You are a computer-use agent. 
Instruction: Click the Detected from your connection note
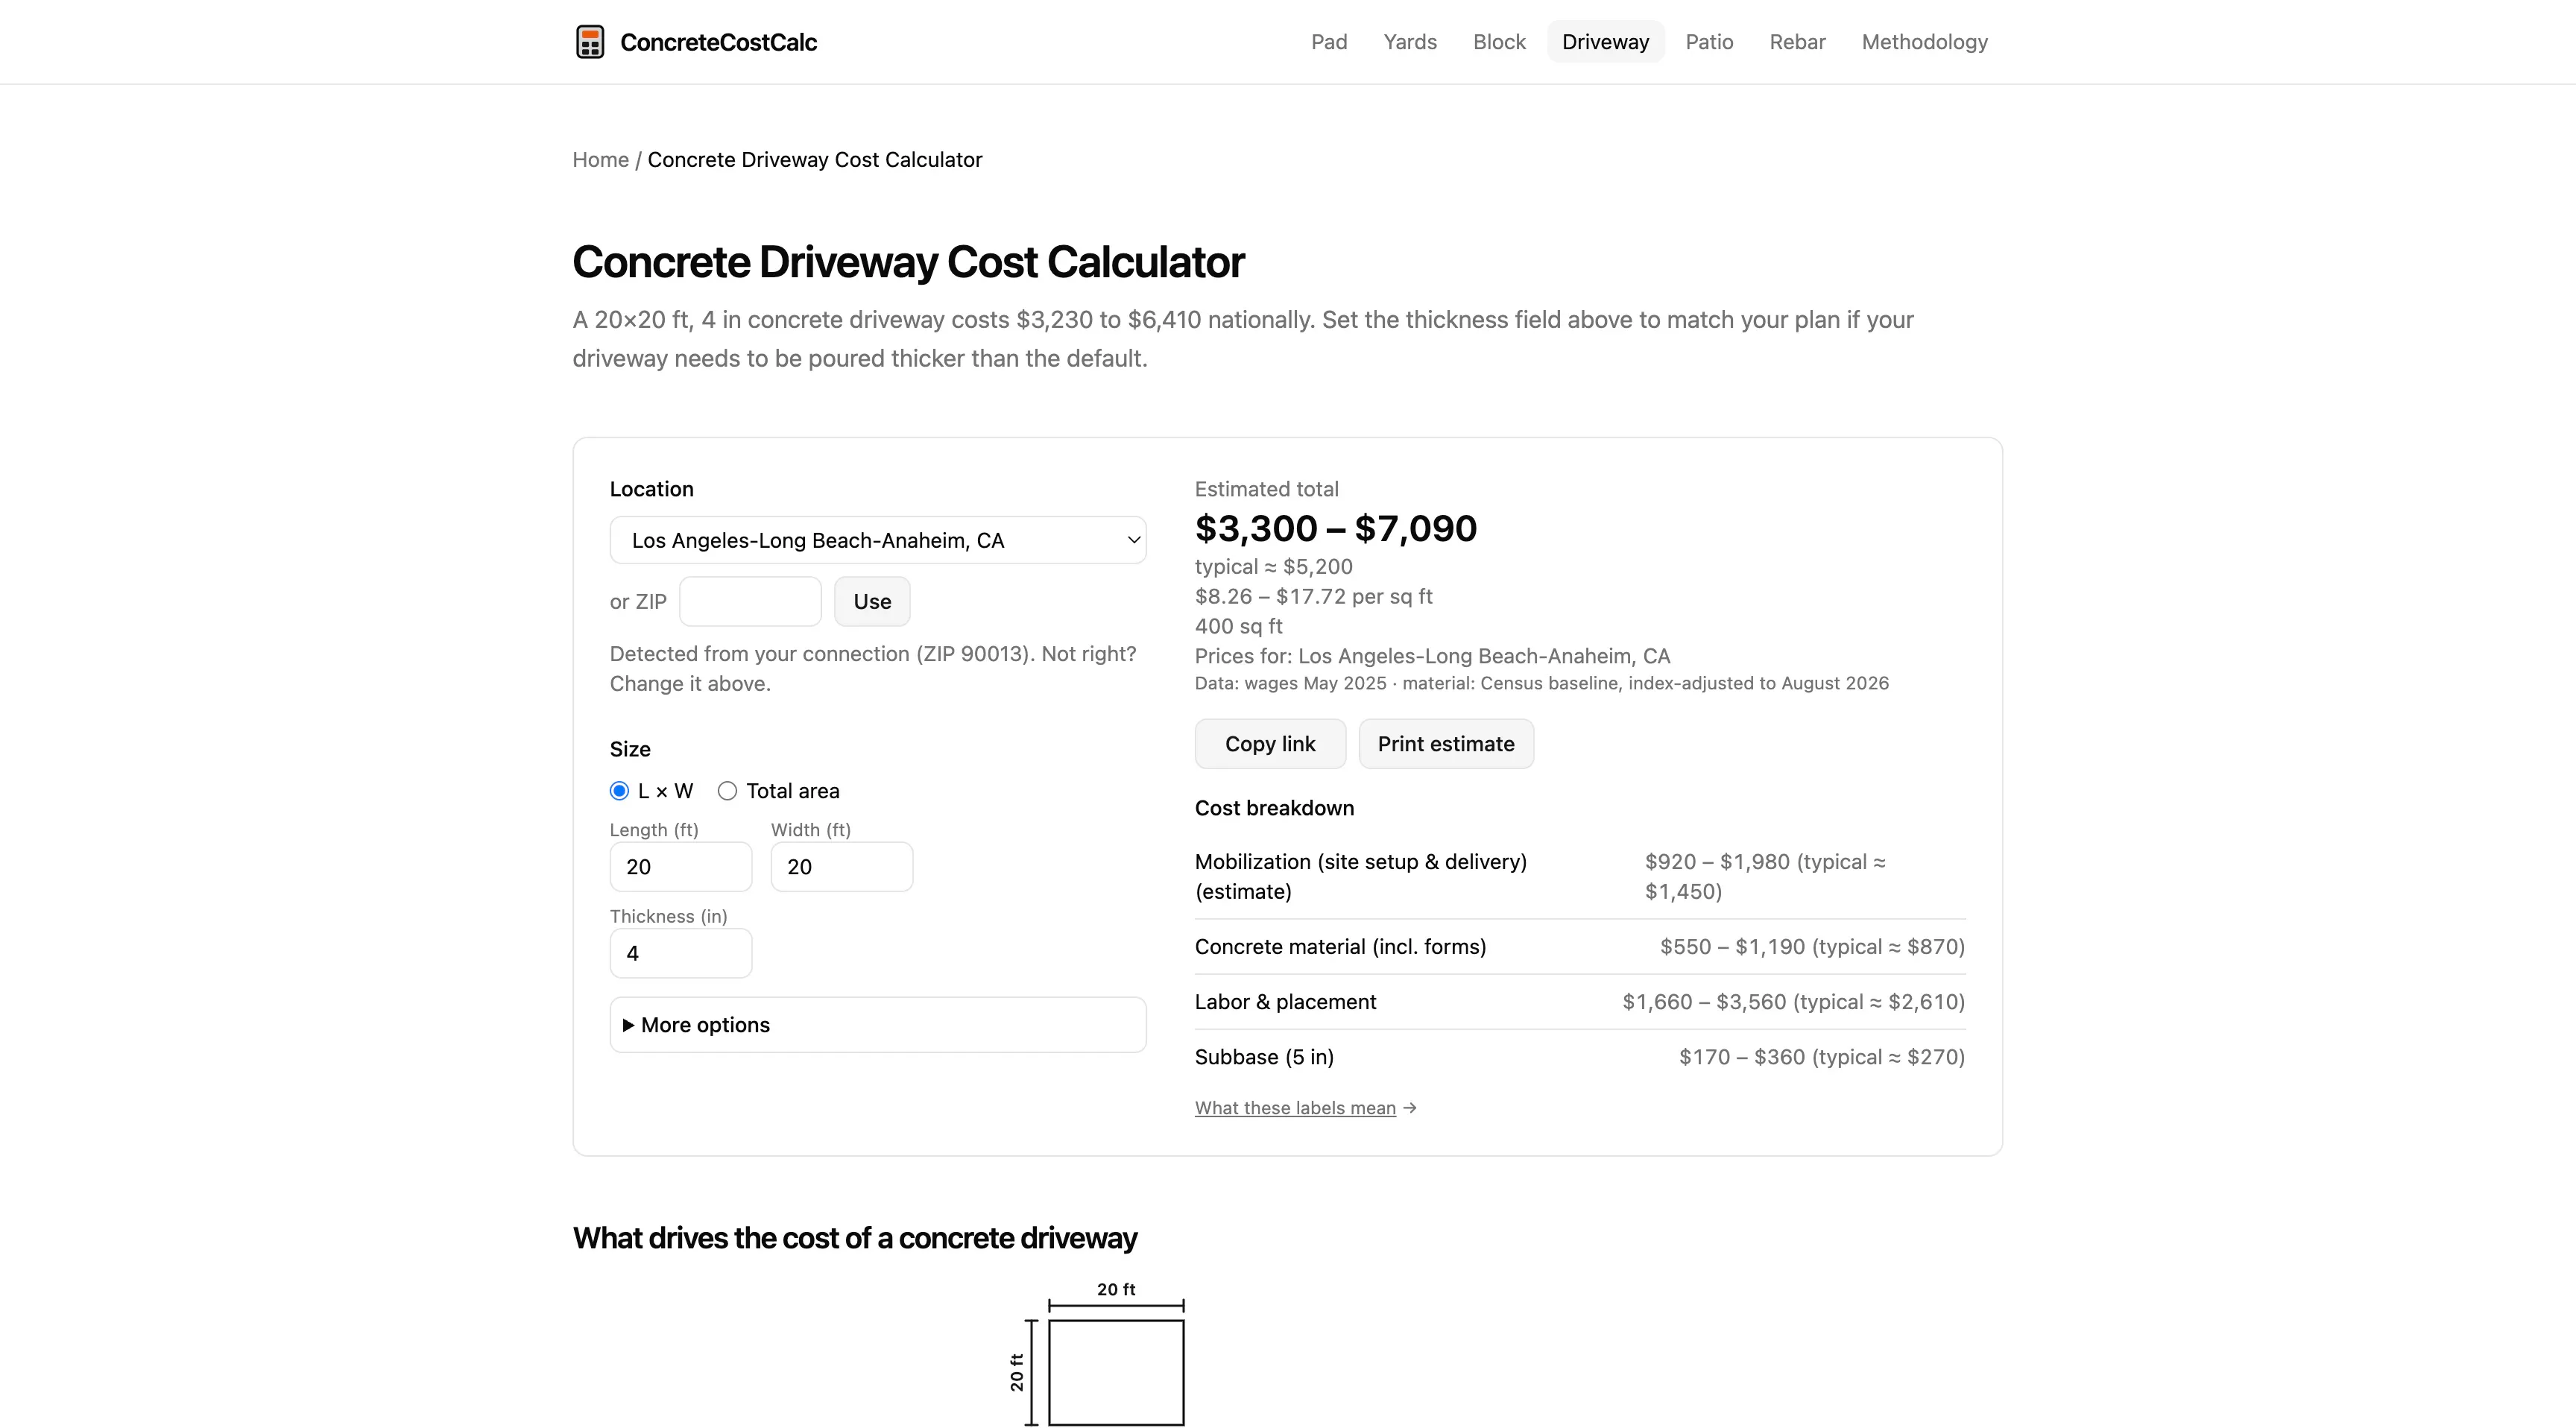click(x=873, y=669)
